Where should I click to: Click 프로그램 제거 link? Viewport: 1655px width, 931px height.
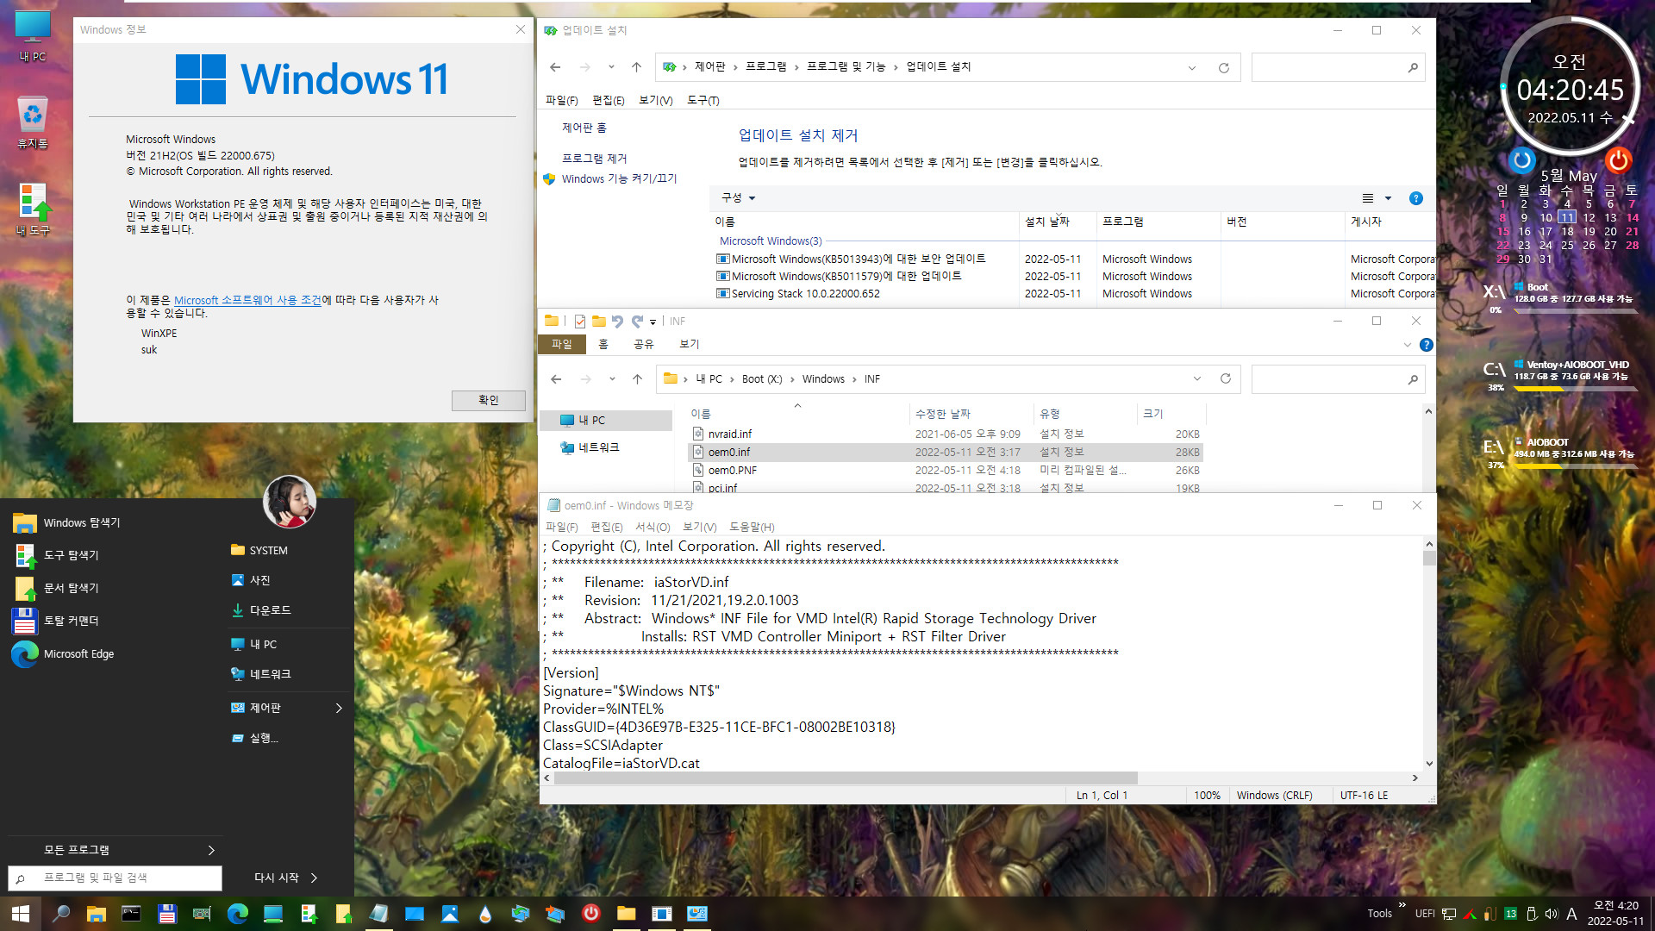pyautogui.click(x=595, y=159)
